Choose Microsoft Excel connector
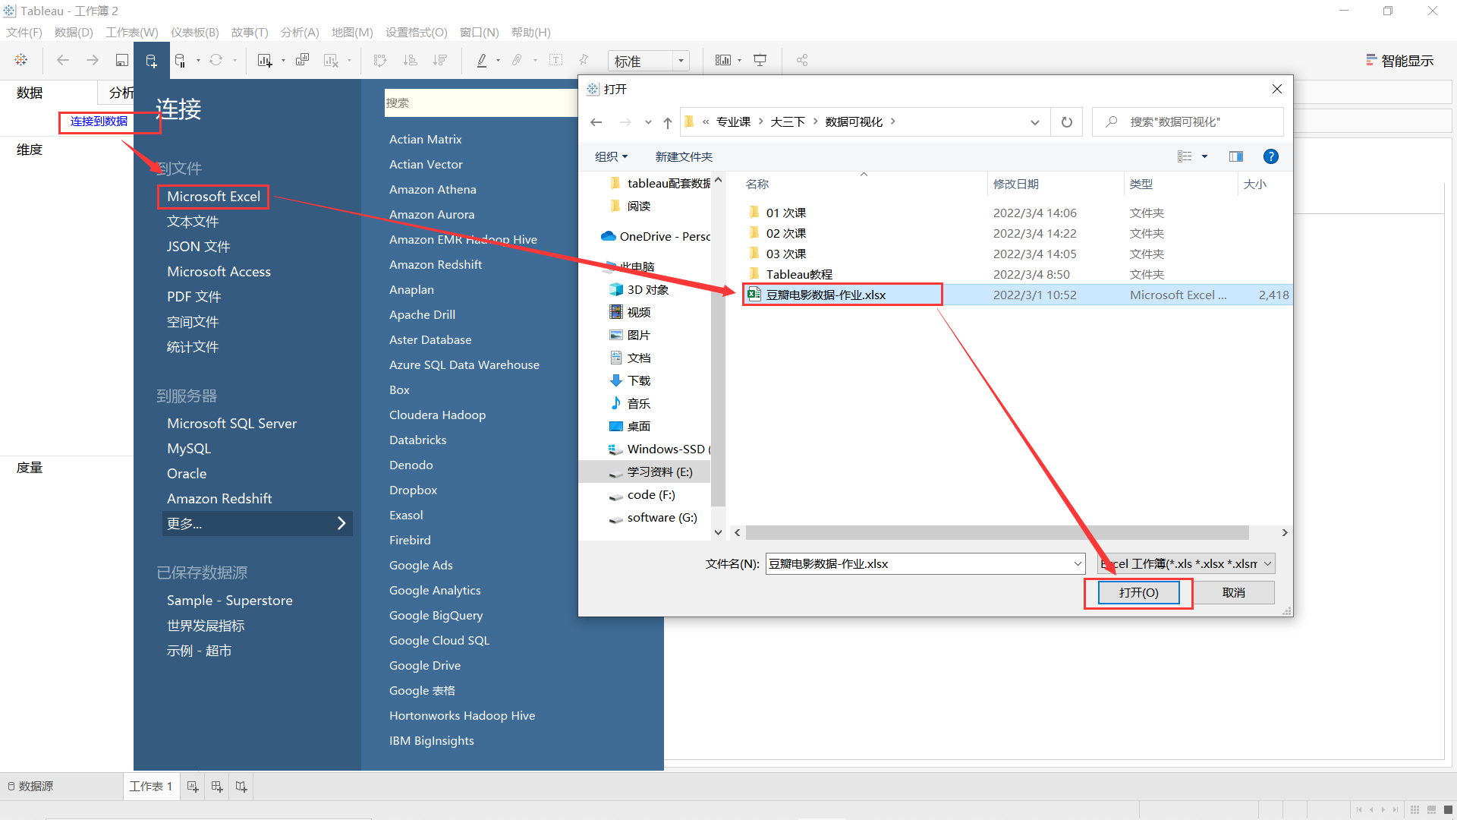This screenshot has width=1457, height=820. [213, 197]
